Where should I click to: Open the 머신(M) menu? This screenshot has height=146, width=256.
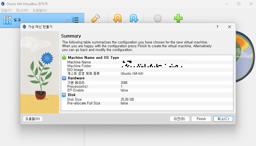point(22,10)
